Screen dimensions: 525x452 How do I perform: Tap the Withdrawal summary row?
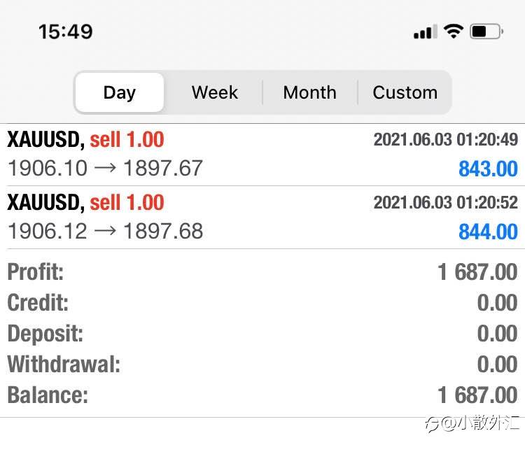(262, 364)
